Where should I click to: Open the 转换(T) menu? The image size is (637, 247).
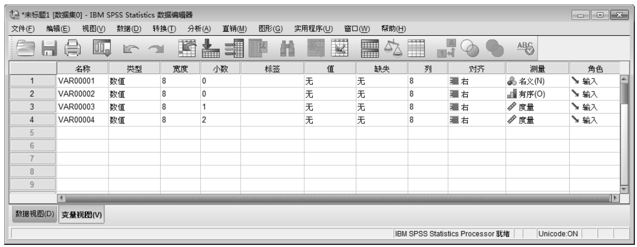164,28
